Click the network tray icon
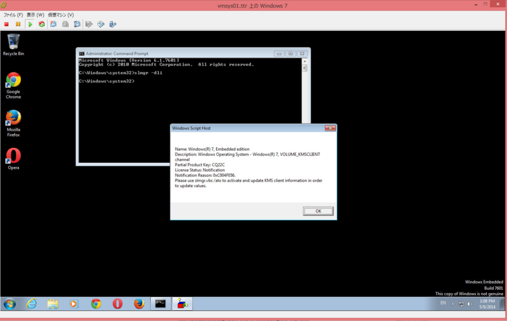The height and width of the screenshot is (321, 507). point(461,304)
